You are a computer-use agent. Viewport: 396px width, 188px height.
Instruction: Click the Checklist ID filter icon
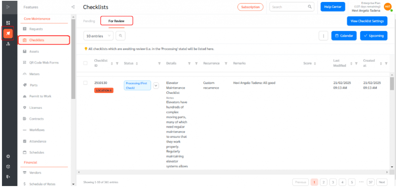pos(117,63)
